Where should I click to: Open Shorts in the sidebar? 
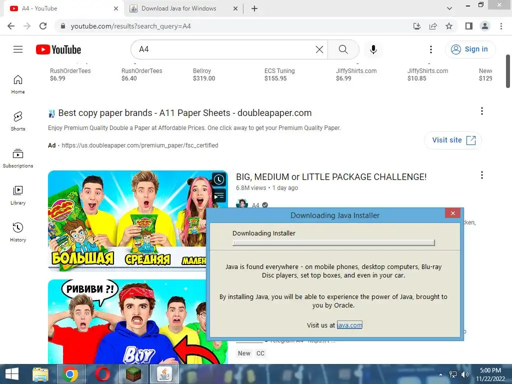pyautogui.click(x=18, y=121)
